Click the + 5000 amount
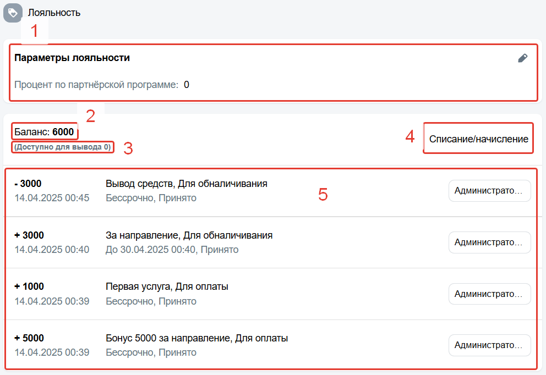 (x=29, y=338)
